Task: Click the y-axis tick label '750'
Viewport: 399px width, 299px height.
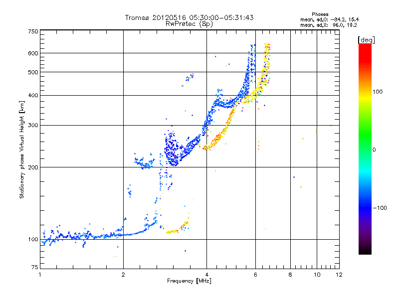Action: point(33,31)
